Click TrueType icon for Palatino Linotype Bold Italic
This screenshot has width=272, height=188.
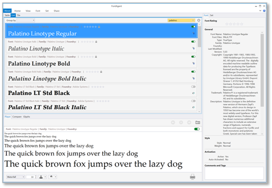tap(194, 78)
